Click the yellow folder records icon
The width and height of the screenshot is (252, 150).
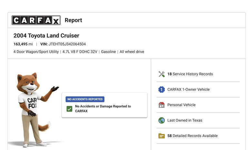(161, 136)
